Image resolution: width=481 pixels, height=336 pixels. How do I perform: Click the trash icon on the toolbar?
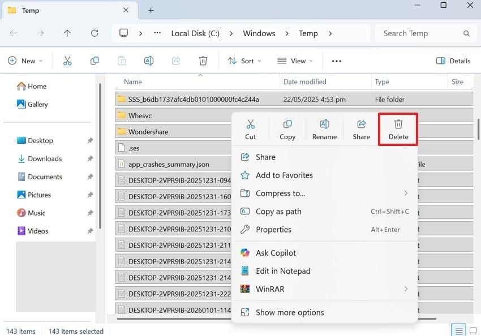[203, 61]
